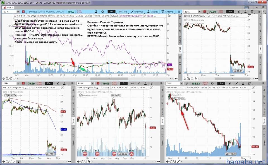Click the horizontal scrollbar under ESRX 1m chart
Image resolution: width=268 pixels, height=165 pixels.
(109, 79)
